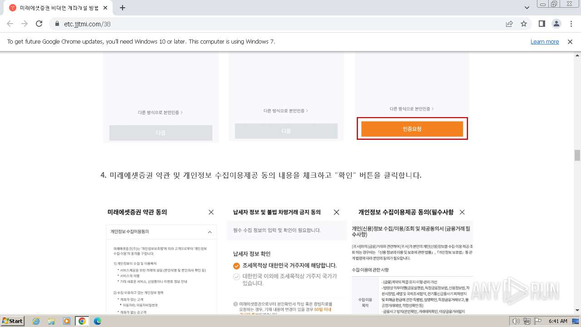Screen dimensions: 581x327
Task: Open the tab search chevron
Action: click(527, 8)
